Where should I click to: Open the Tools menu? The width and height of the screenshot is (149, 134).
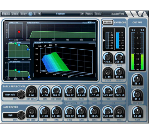pyautogui.click(x=98, y=14)
